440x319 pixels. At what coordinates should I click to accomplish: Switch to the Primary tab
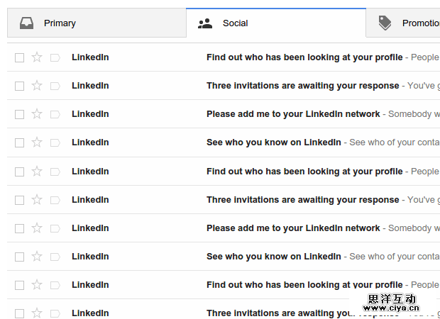coord(60,23)
